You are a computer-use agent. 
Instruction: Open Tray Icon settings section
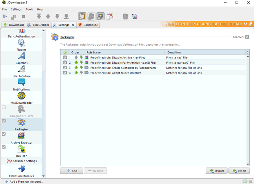tap(22, 151)
